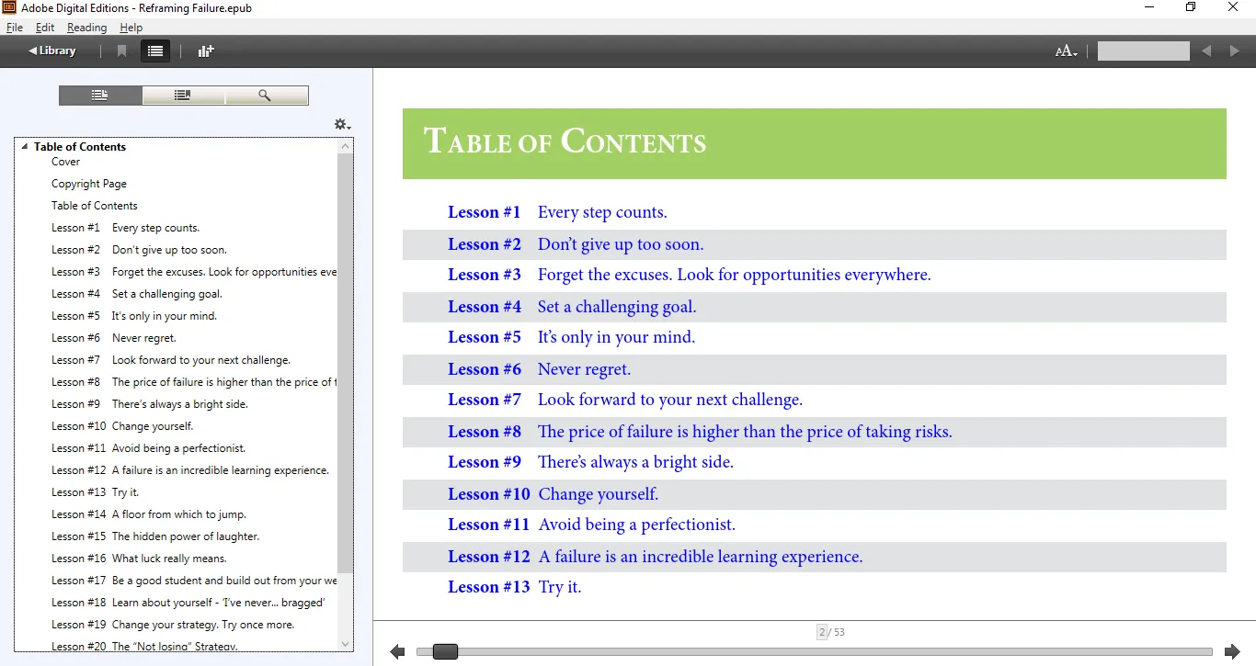Select Lesson #1 in sidebar tree

point(125,228)
